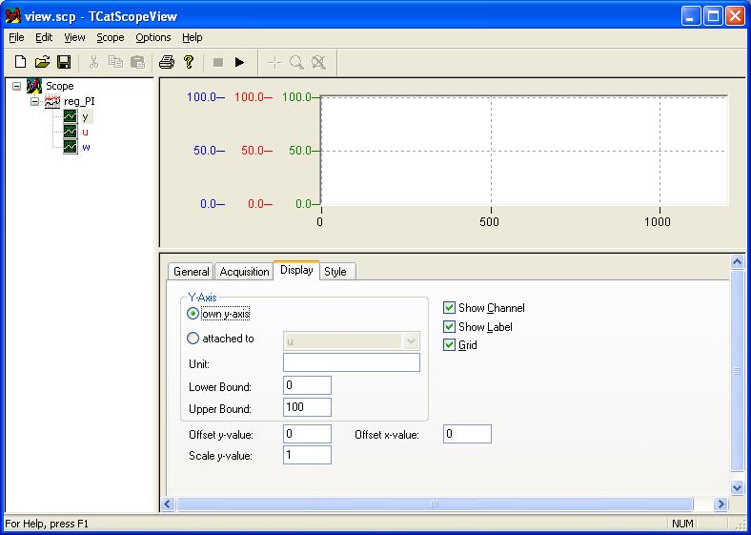Click the Upper Bound input field
The width and height of the screenshot is (751, 535).
pos(307,407)
